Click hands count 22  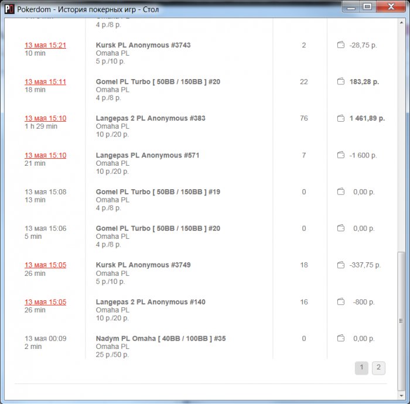click(304, 82)
